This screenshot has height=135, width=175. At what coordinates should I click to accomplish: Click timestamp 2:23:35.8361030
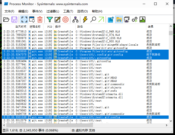(x=15, y=84)
